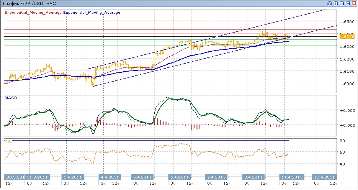Screen dimensions: 358x190
Task: Select the red Exponential_Moving_Average legend label
Action: click(x=33, y=13)
